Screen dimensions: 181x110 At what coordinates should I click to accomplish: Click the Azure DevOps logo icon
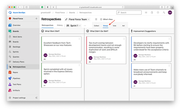(x=10, y=12)
